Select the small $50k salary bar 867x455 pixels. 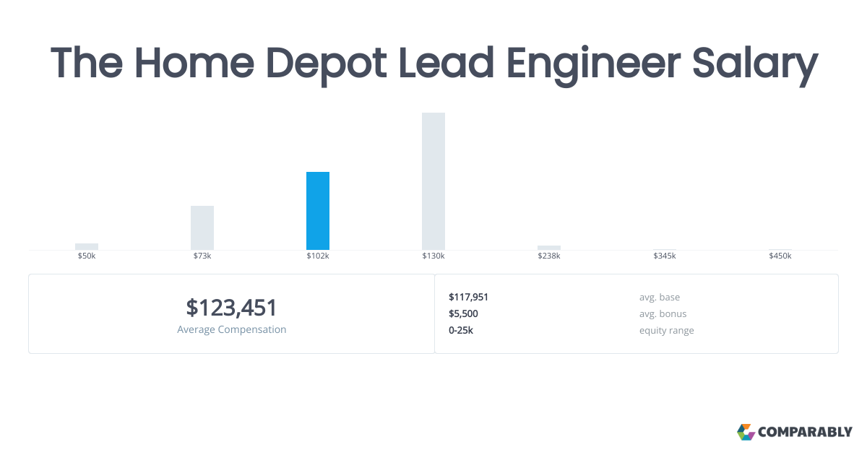click(x=87, y=246)
